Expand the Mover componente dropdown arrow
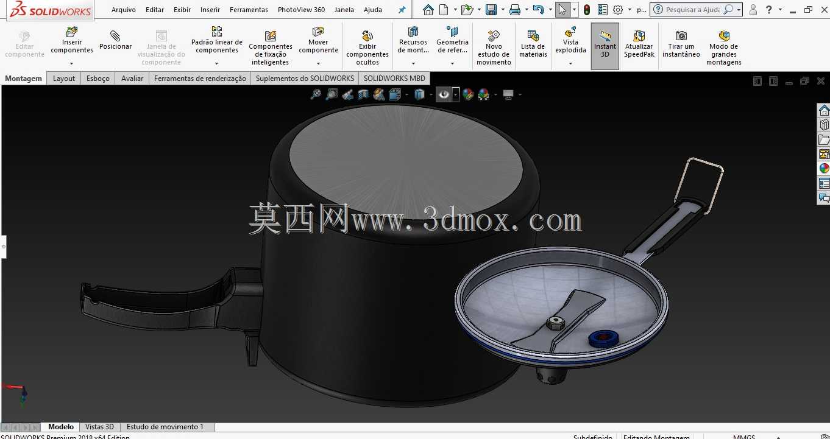The width and height of the screenshot is (830, 439). pos(318,63)
